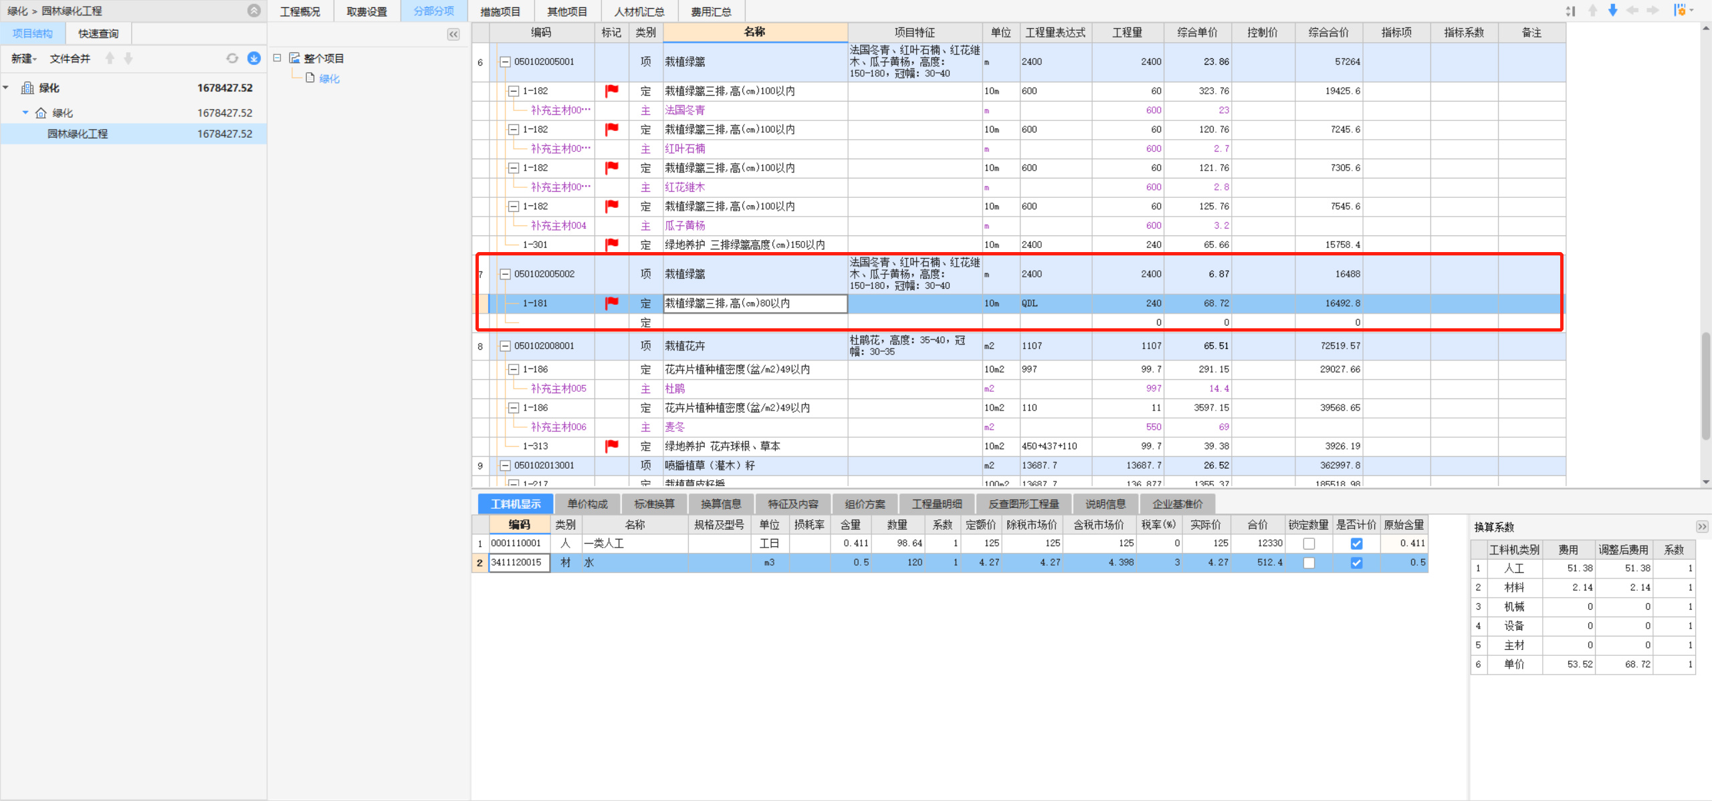Click the building icon beside top-level 绿化
Image resolution: width=1712 pixels, height=801 pixels.
(x=27, y=88)
